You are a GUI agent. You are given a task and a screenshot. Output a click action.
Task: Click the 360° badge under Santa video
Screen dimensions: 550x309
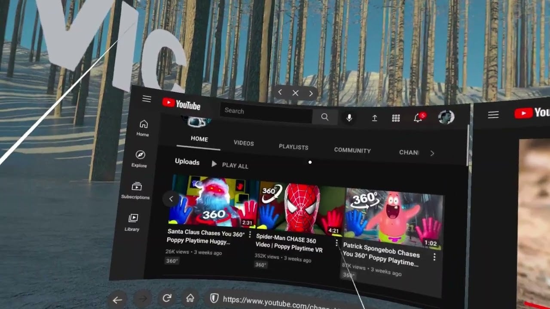172,261
